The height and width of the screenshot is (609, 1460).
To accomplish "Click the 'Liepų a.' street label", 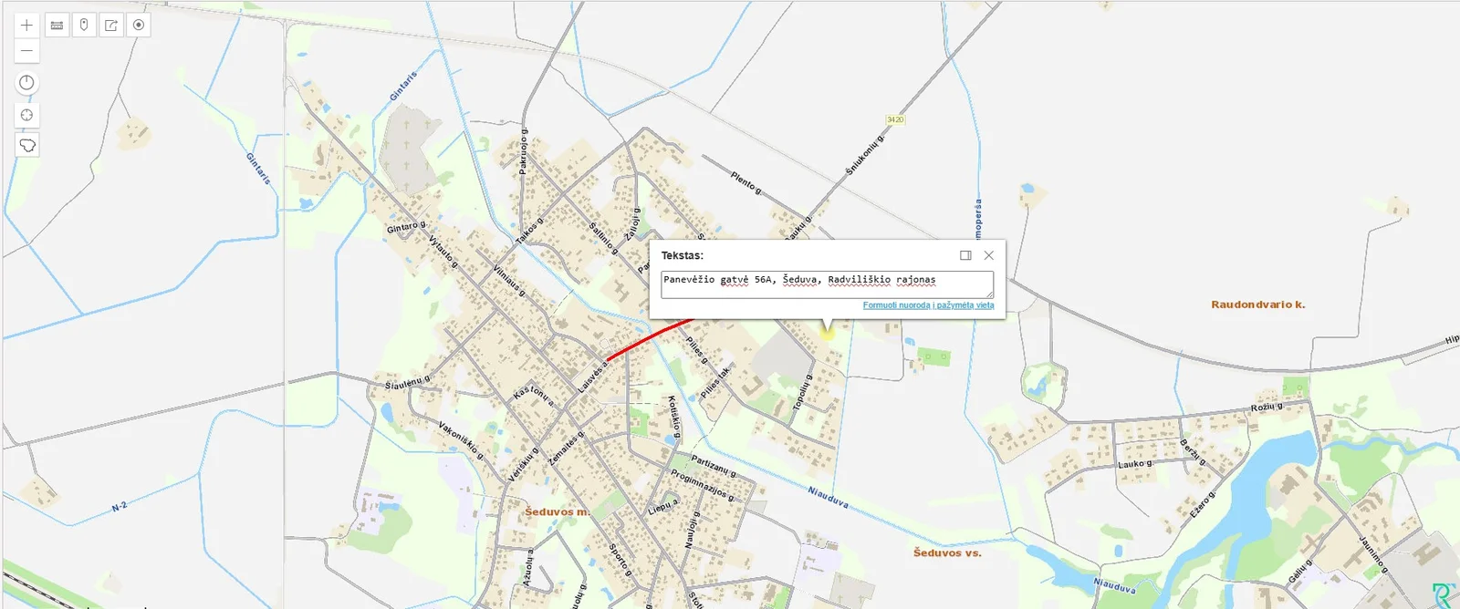I will [x=663, y=506].
